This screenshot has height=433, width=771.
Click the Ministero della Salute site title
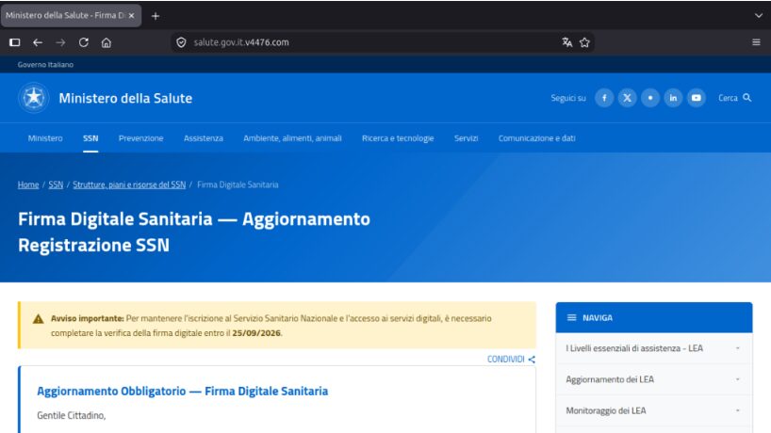125,98
